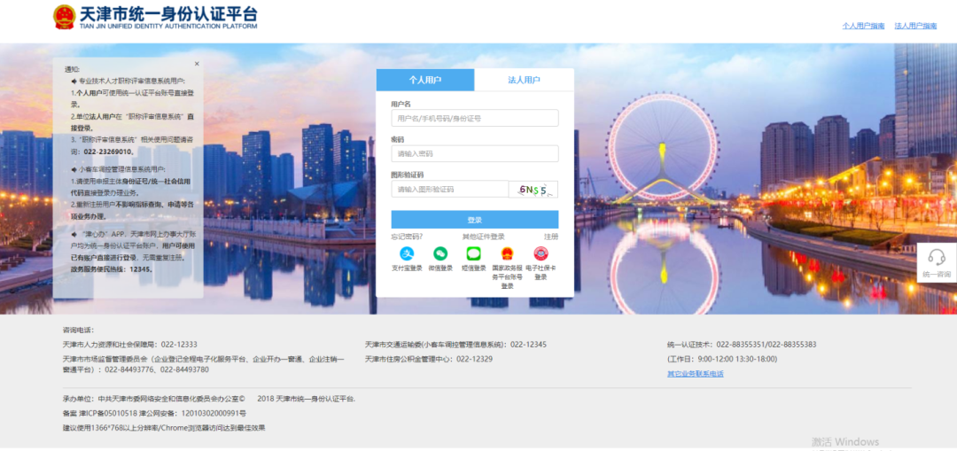Open the 统一咨询 headset help icon
Screen dimensions: 957x451
[x=937, y=256]
